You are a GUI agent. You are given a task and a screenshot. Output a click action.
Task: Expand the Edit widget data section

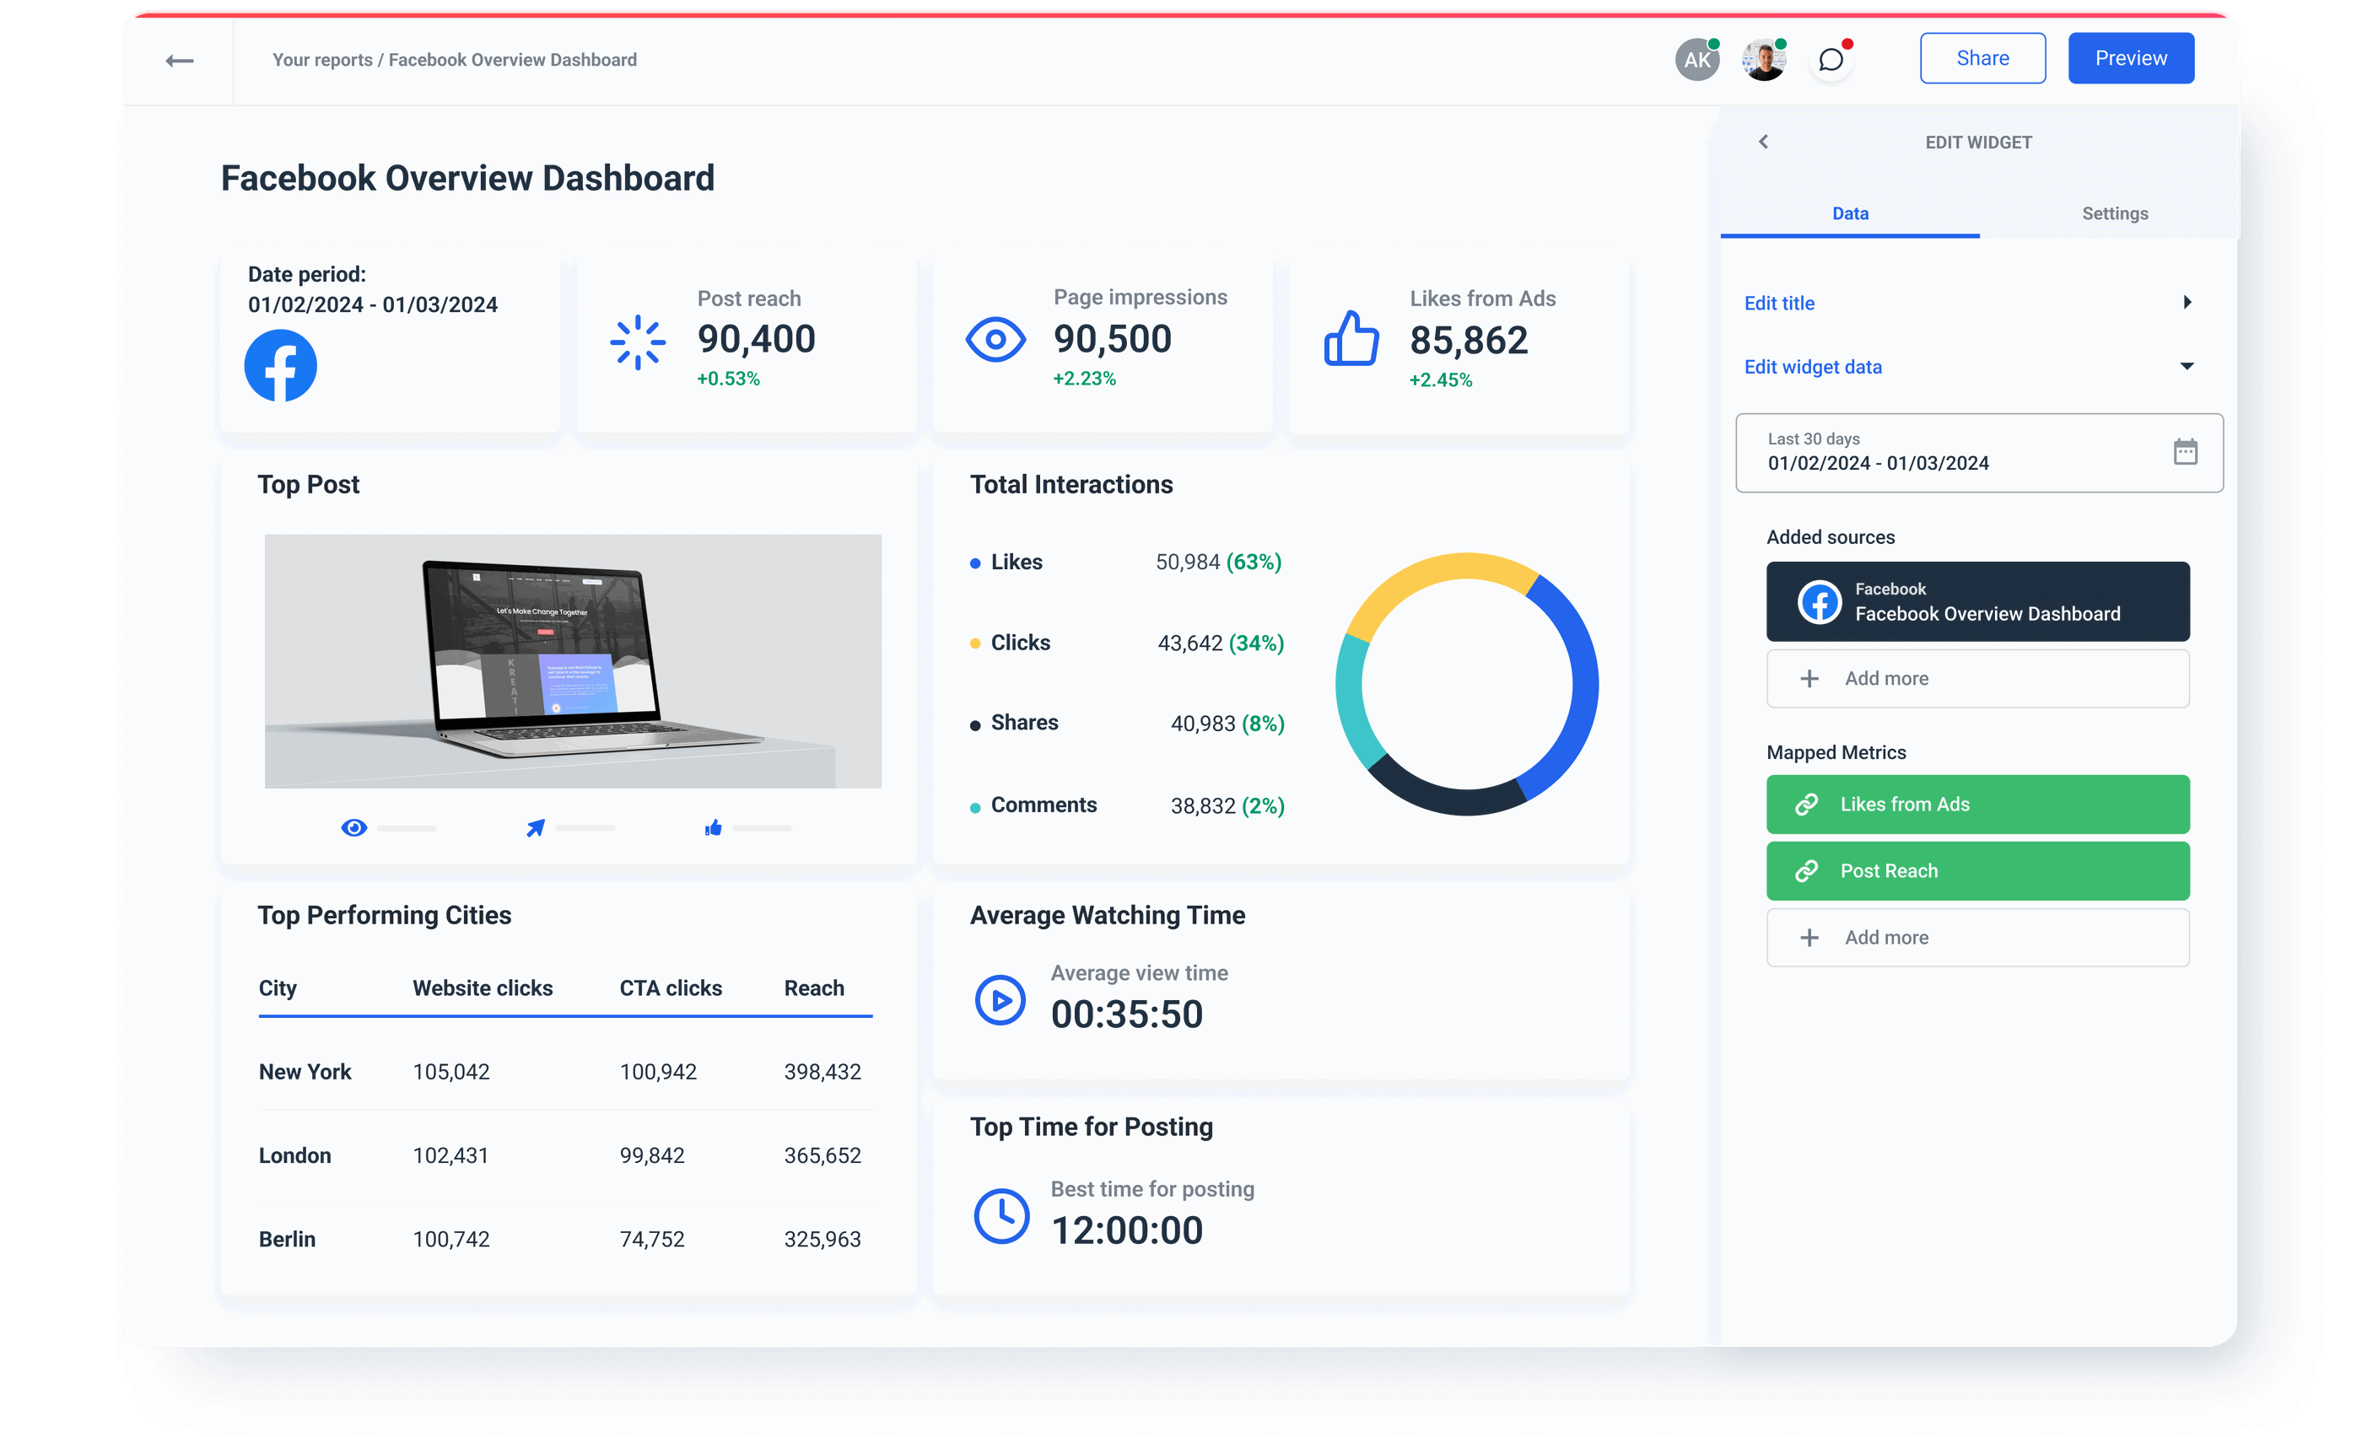[2187, 366]
